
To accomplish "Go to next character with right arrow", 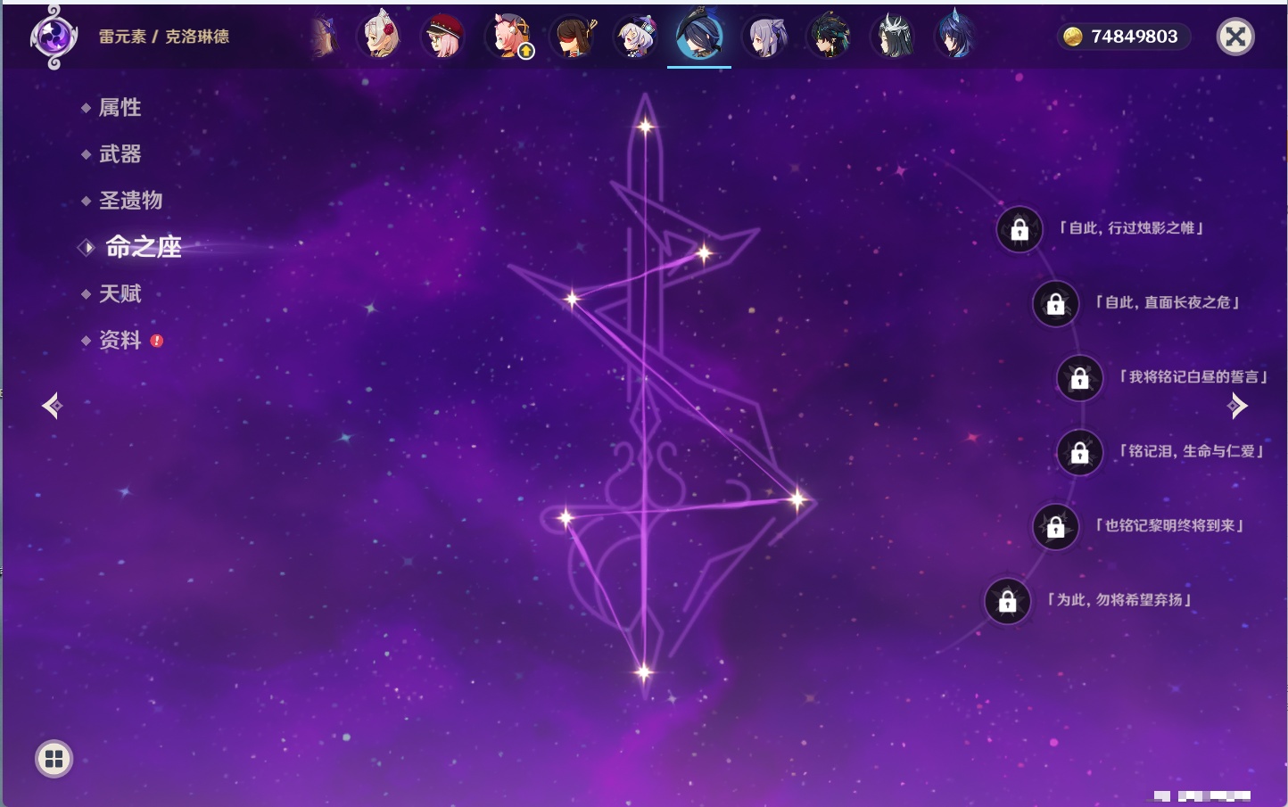I will (1237, 406).
